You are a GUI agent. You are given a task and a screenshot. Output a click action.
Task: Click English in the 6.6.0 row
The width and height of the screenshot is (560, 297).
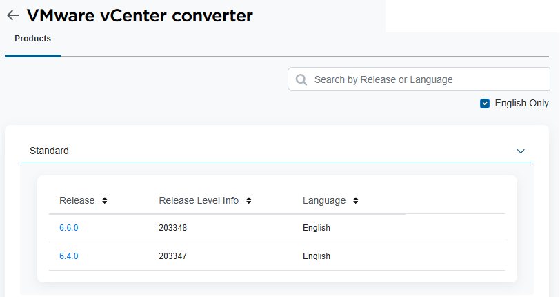coord(317,228)
